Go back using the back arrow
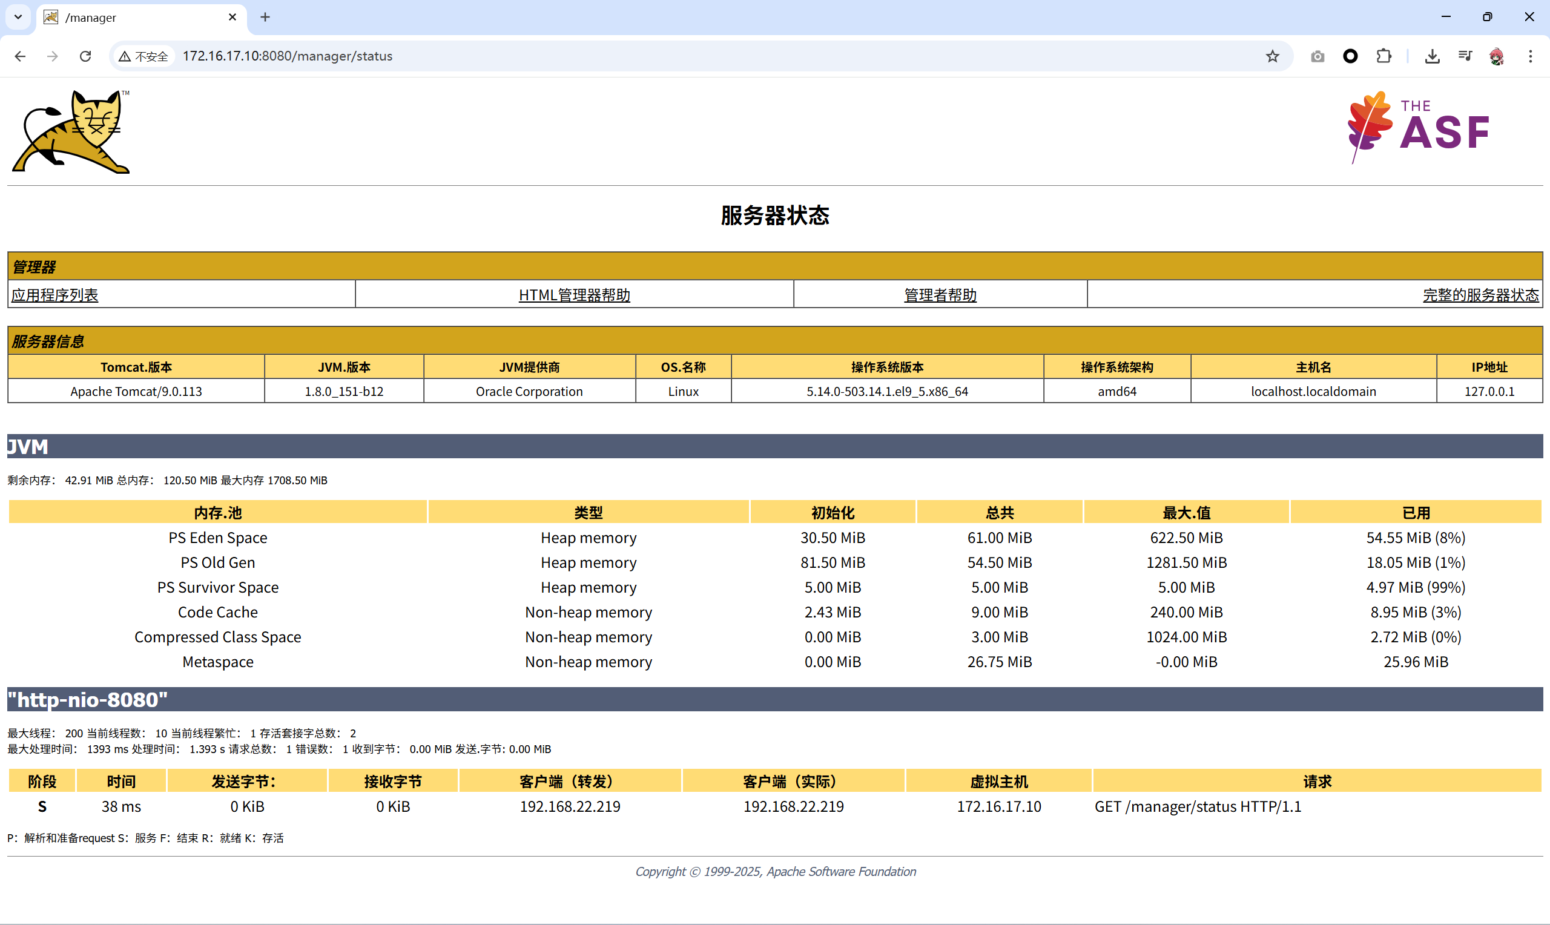Viewport: 1550px width, 925px height. (x=20, y=56)
